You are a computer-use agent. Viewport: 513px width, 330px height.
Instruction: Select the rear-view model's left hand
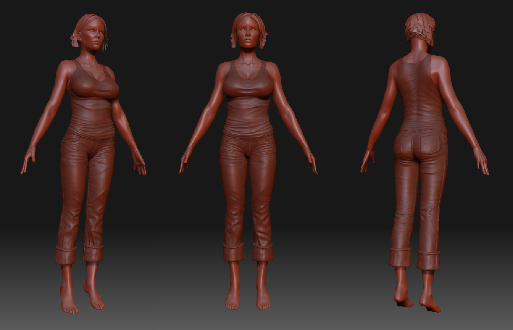point(367,160)
